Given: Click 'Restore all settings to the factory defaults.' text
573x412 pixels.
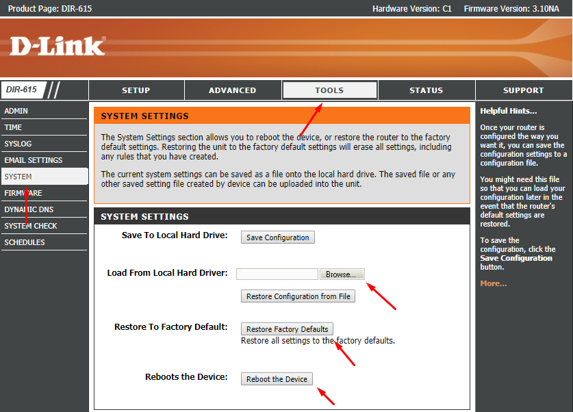Looking at the screenshot, I should (318, 341).
